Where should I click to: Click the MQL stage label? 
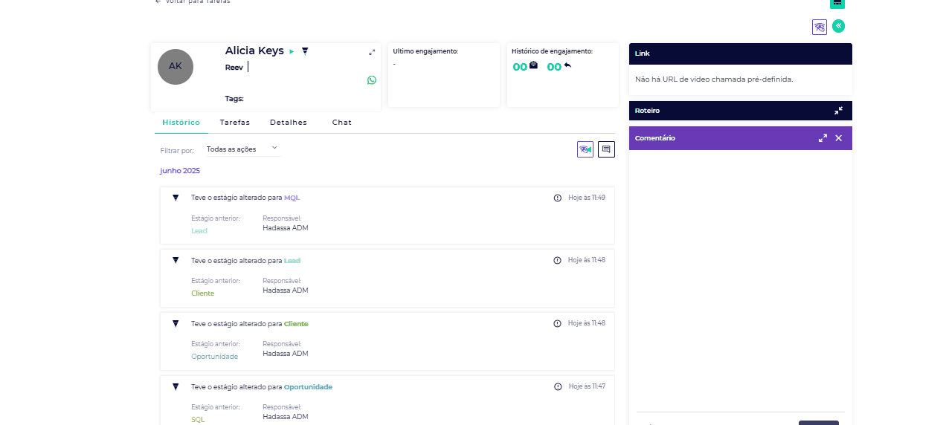tap(292, 198)
